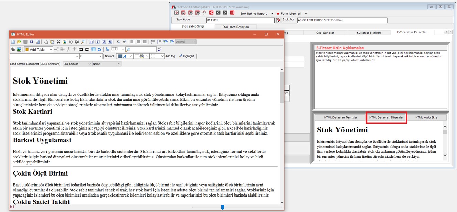
Task: Open a file with the yellow folder icon
Action: click(19, 42)
